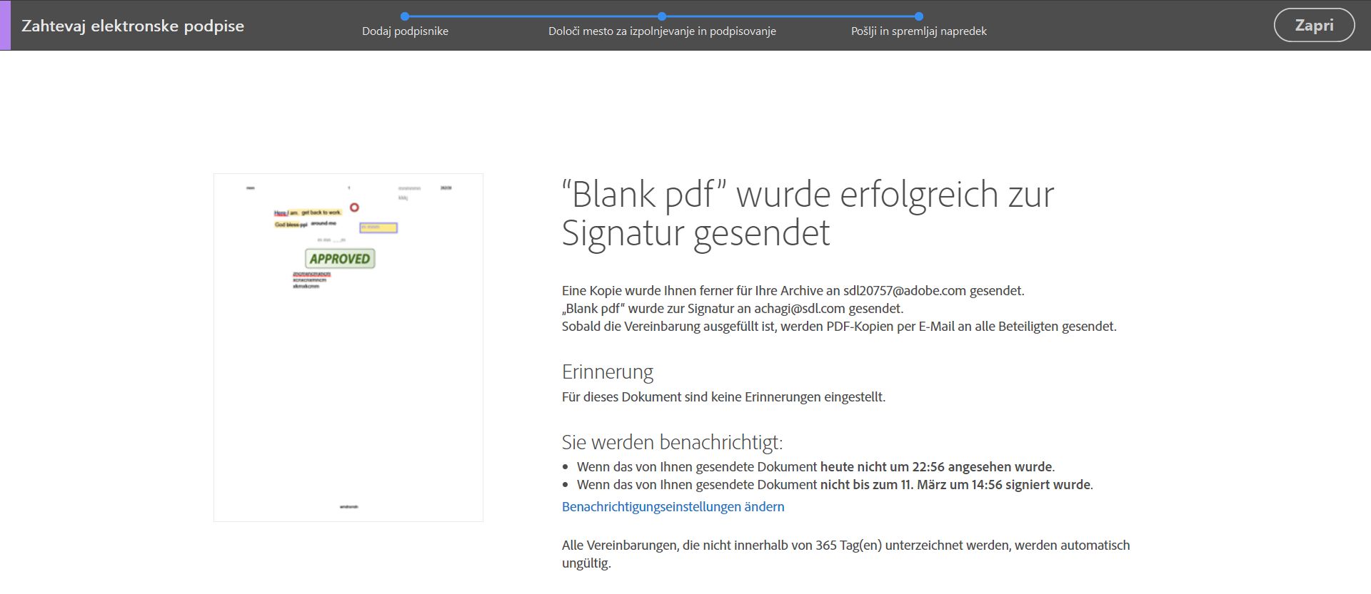The image size is (1371, 594).
Task: Click the line containing sdl20757@adobe.com
Action: [793, 290]
